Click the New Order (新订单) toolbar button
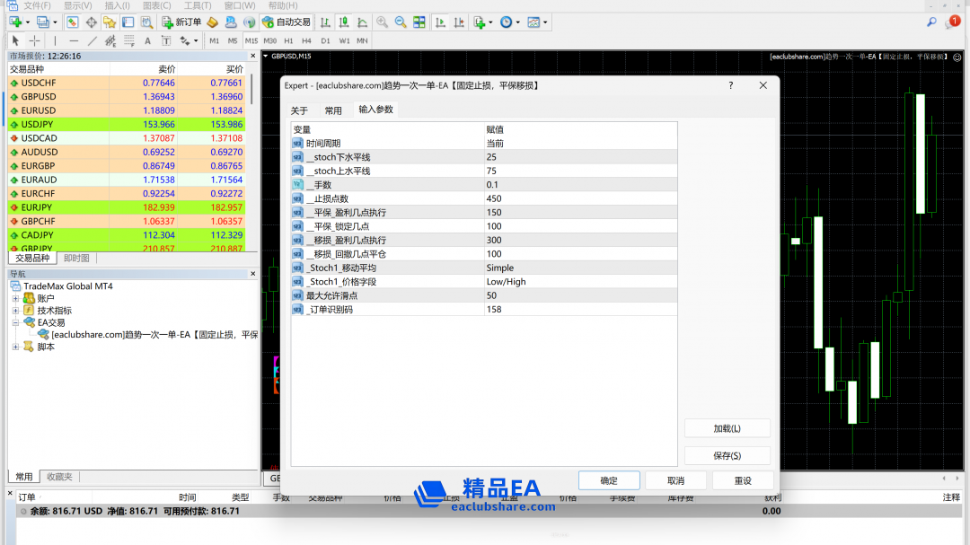The image size is (970, 545). [x=181, y=22]
